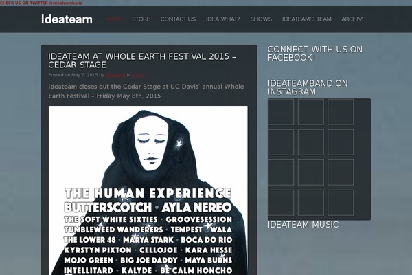The height and width of the screenshot is (275, 412).
Task: Open last Instagram thumbnail in second row
Action: (341, 142)
